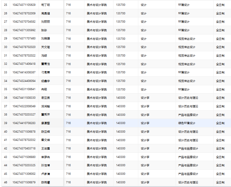Click candidate ID 104274414308387
Viewport: 231px width, 187px height.
pyautogui.click(x=24, y=72)
